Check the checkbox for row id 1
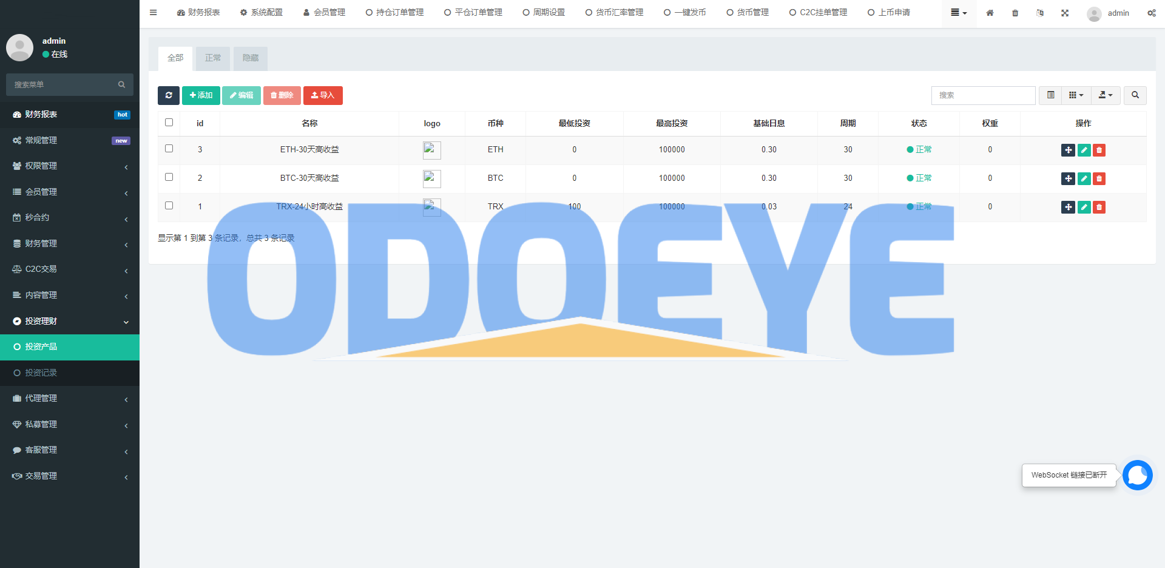1165x568 pixels. coord(169,206)
